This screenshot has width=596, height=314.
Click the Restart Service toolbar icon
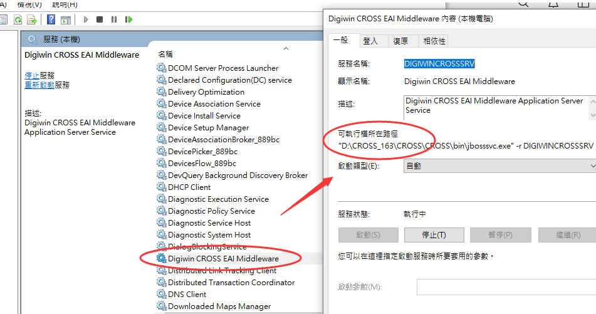click(x=128, y=20)
